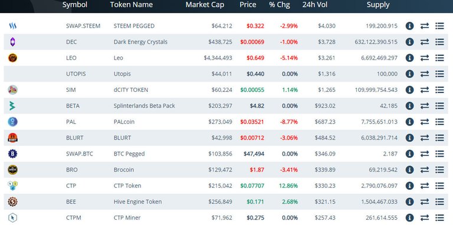453x225 pixels.
Task: Sort by % Chg column header
Action: point(280,5)
